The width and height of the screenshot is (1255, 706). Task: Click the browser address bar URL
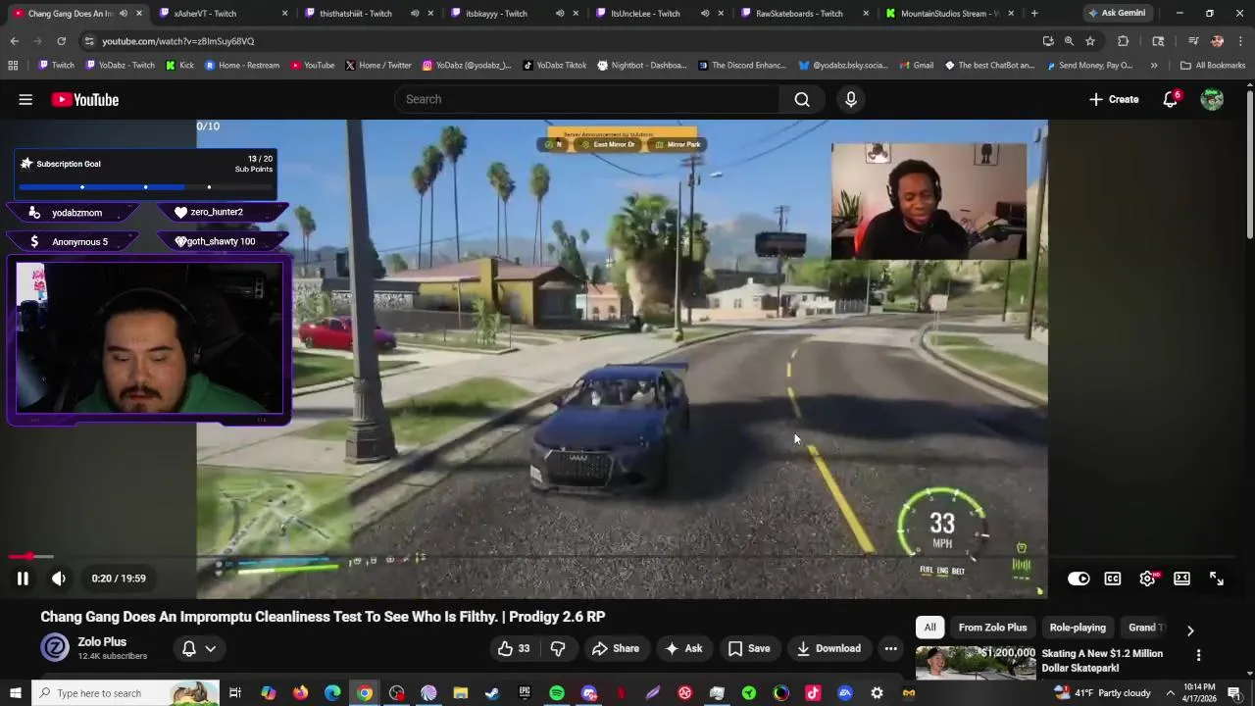click(x=177, y=41)
